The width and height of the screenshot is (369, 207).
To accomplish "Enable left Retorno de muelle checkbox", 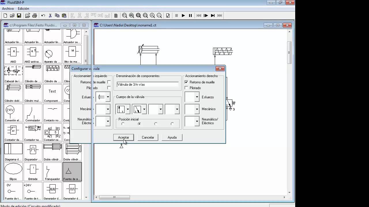I will pos(109,82).
